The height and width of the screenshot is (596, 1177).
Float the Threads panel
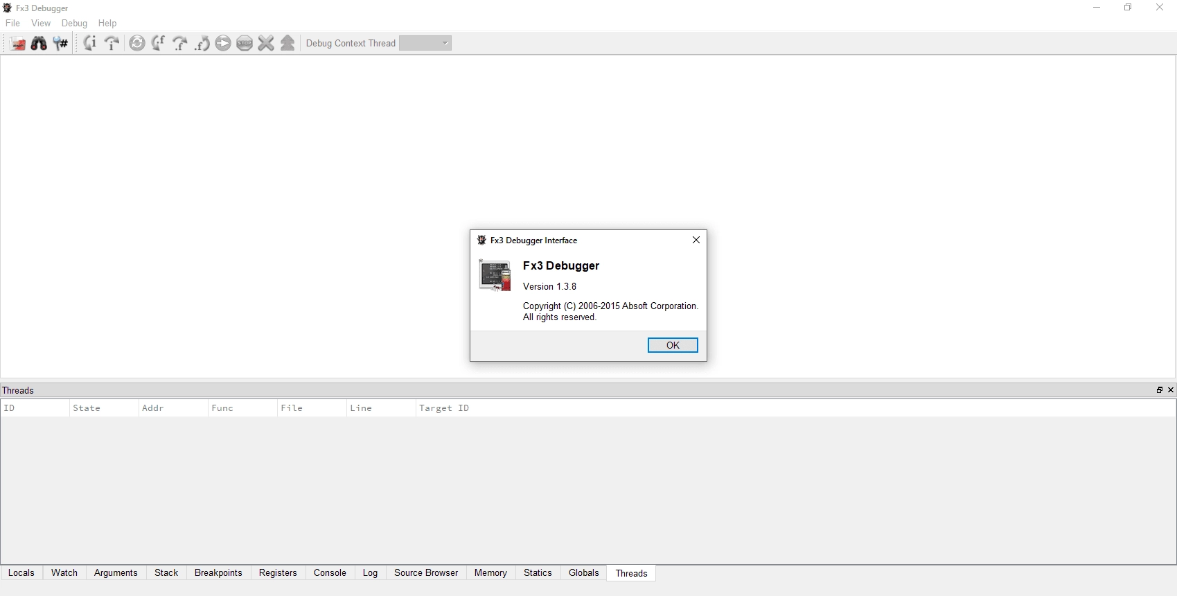coord(1160,390)
